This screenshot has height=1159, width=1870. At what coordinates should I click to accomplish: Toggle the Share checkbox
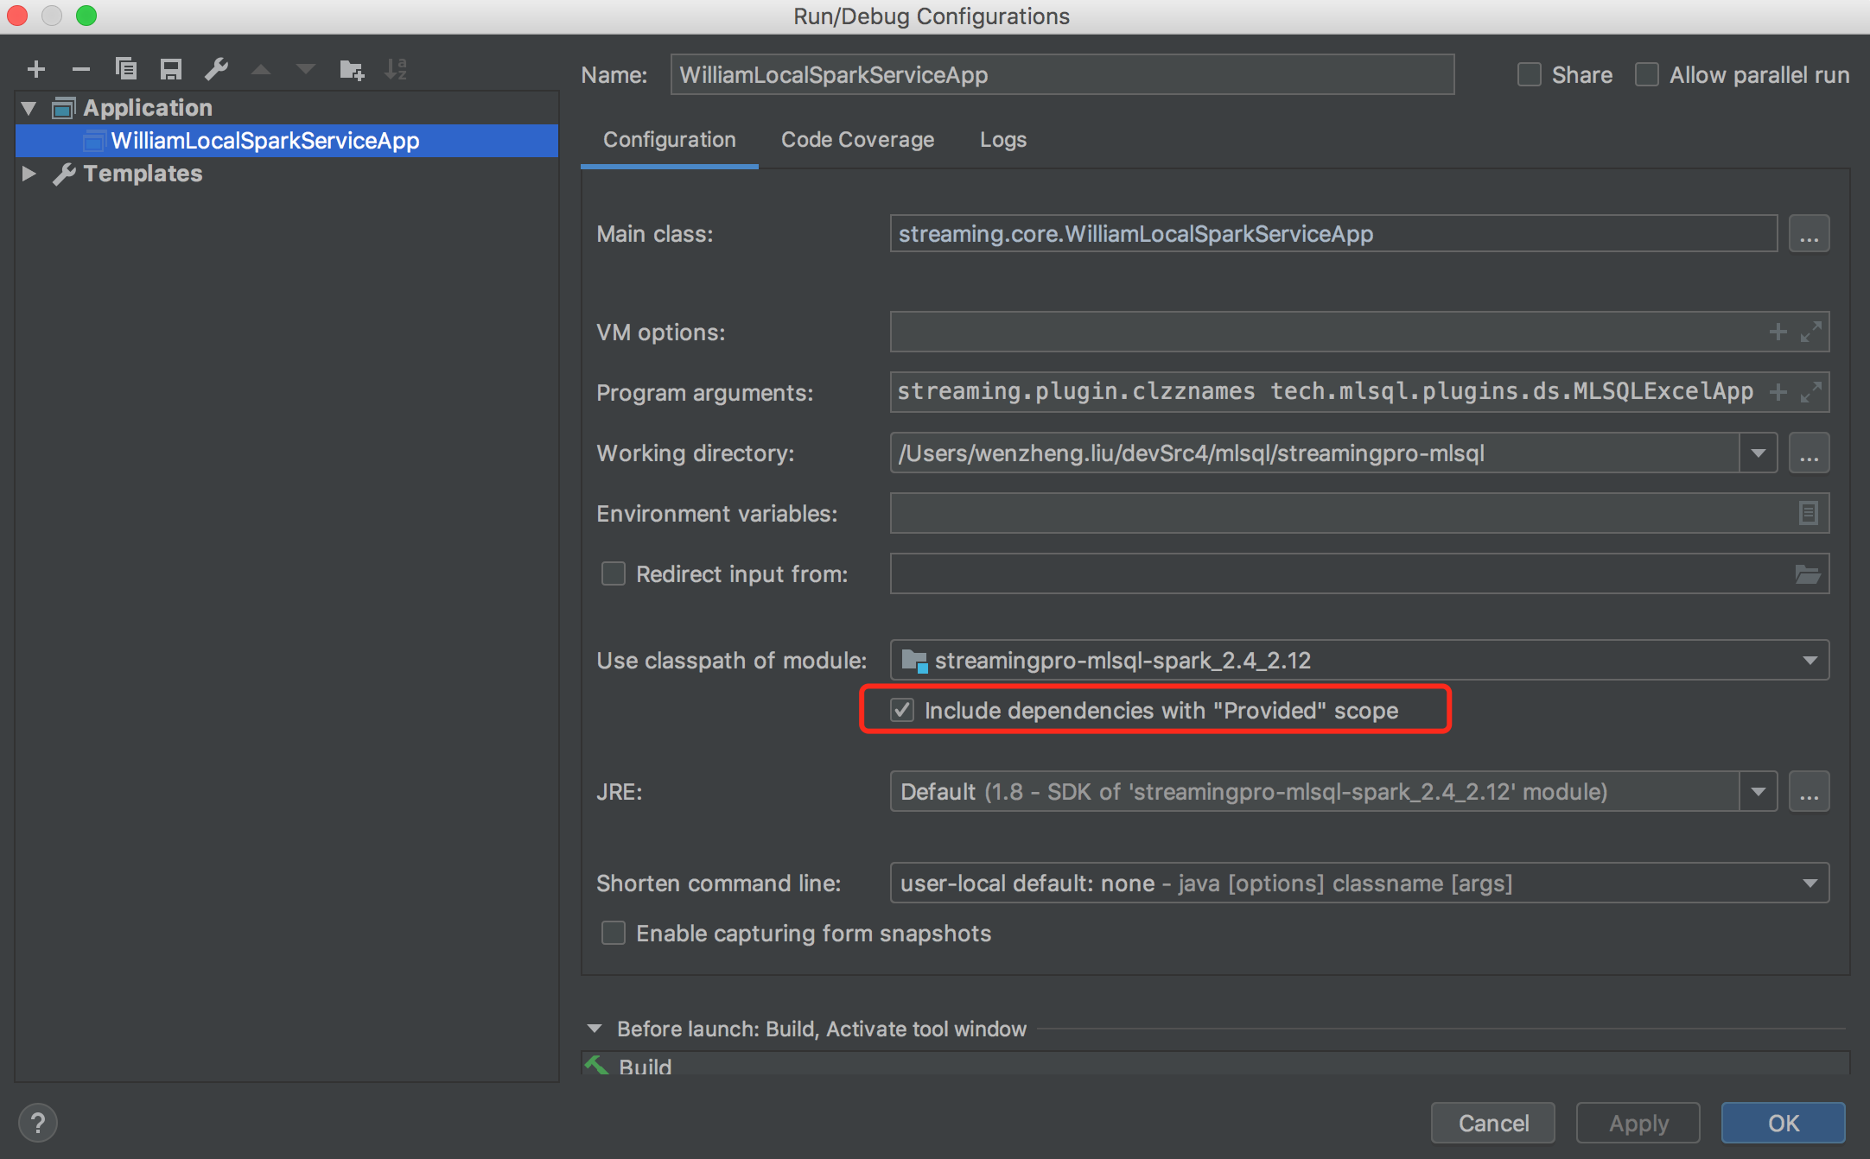tap(1530, 75)
